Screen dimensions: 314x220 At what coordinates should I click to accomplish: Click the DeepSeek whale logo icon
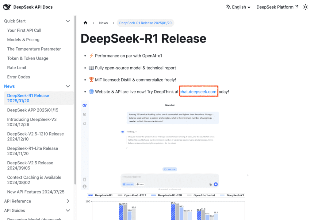(7, 7)
